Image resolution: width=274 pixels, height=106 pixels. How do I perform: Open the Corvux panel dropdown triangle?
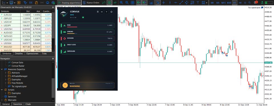click(106, 12)
